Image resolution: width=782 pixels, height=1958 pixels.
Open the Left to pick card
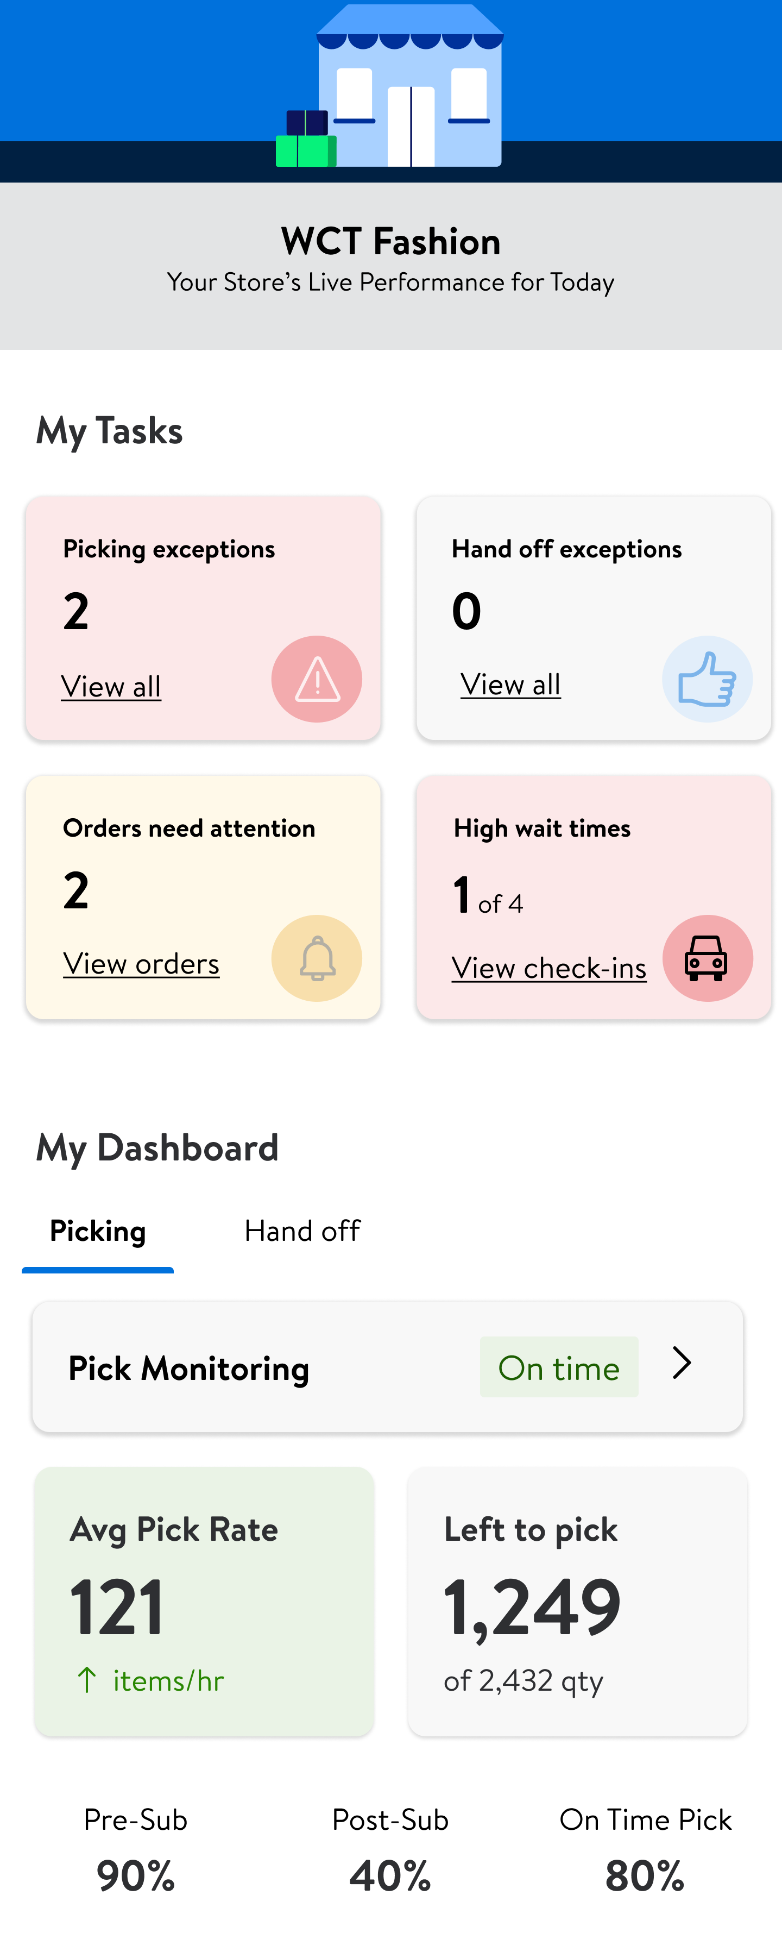[578, 1601]
